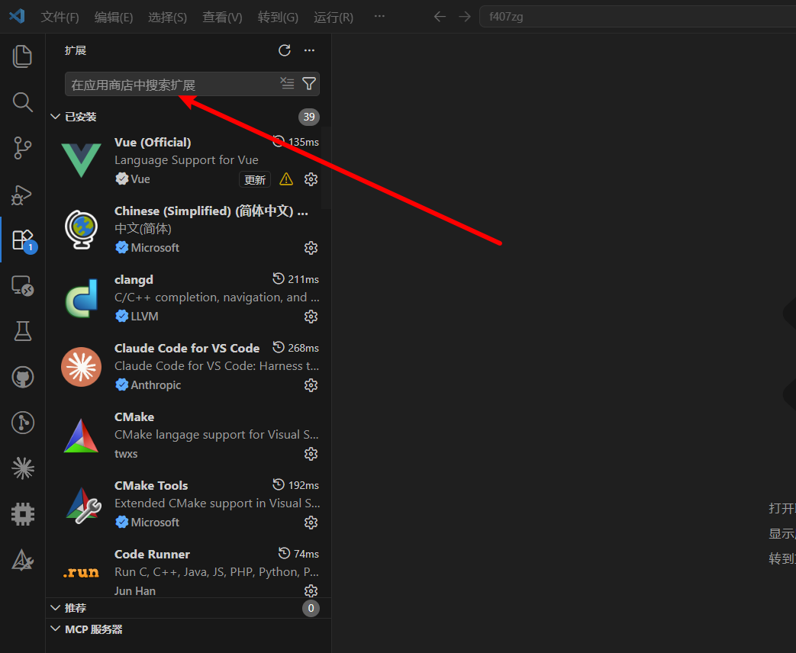Click Jun Han publisher name

[x=135, y=591]
